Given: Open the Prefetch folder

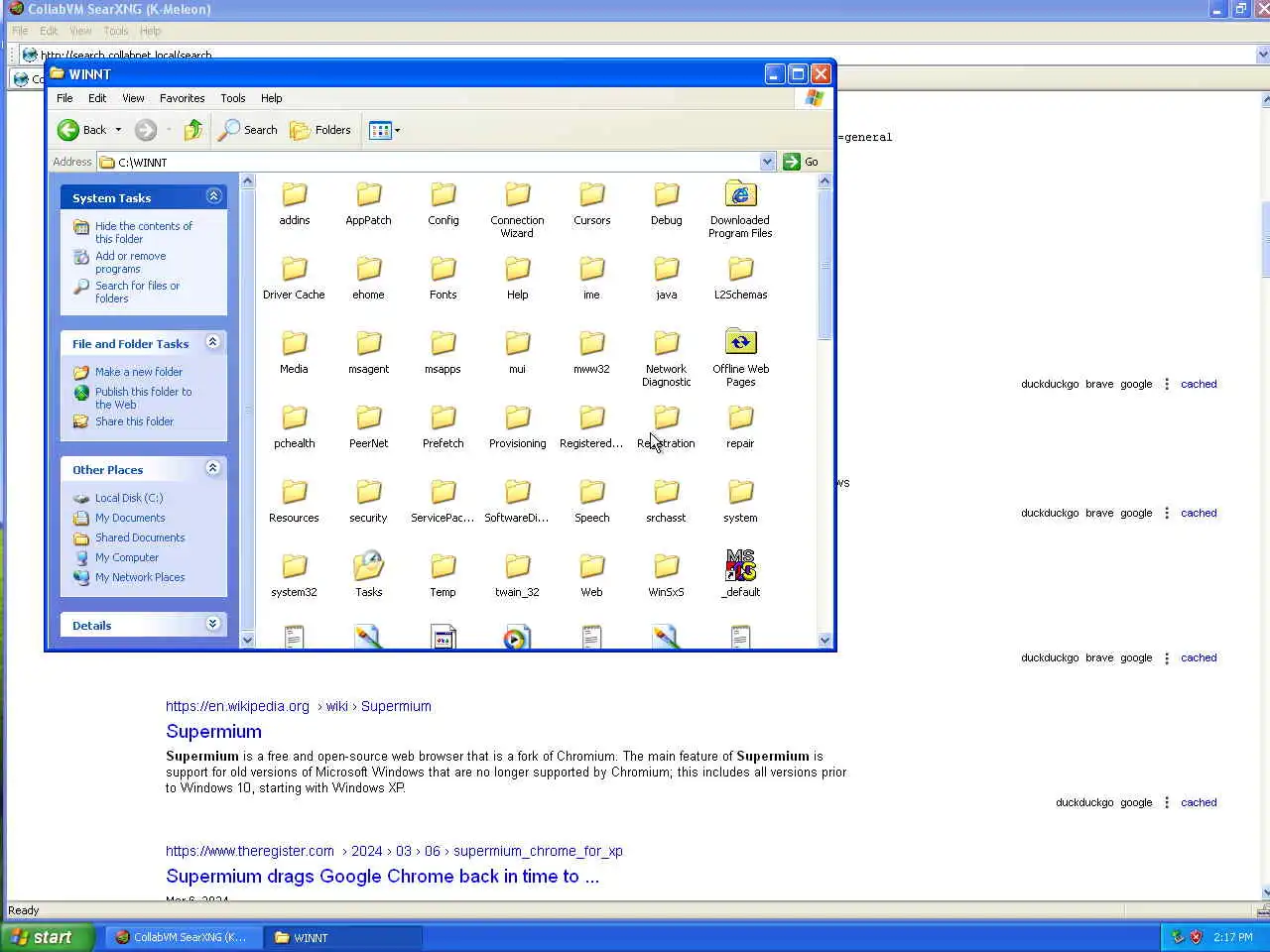Looking at the screenshot, I should [x=444, y=426].
